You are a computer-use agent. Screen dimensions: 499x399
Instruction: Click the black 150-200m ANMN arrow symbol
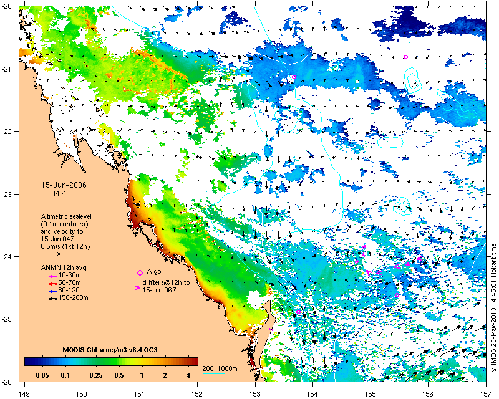[53, 298]
